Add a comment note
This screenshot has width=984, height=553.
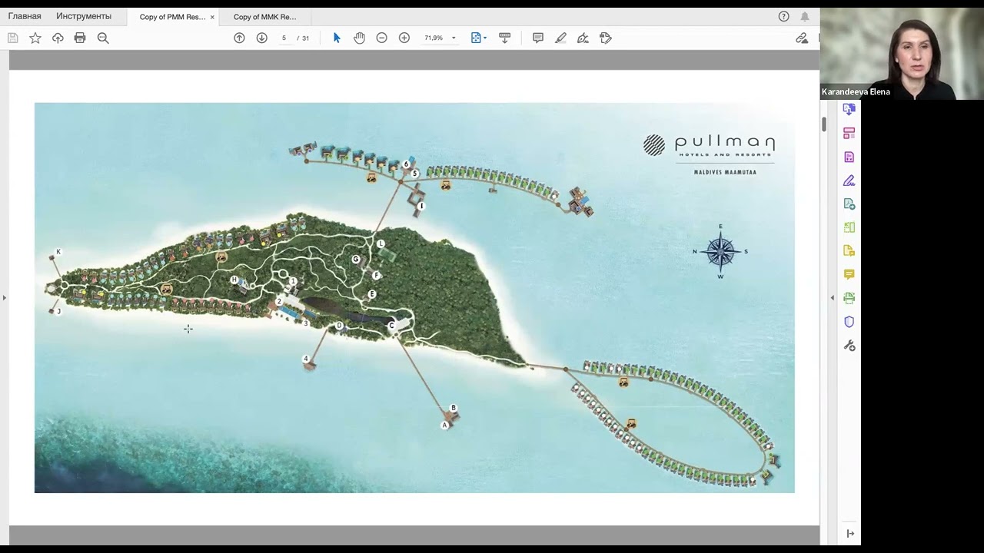538,38
